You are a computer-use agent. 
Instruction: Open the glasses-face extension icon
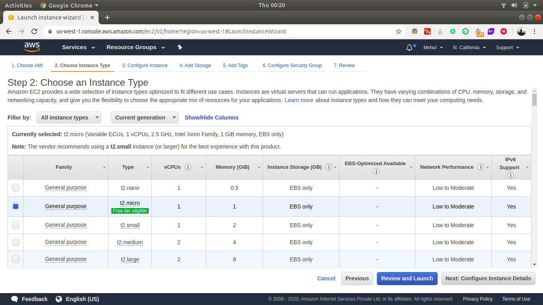pyautogui.click(x=415, y=31)
